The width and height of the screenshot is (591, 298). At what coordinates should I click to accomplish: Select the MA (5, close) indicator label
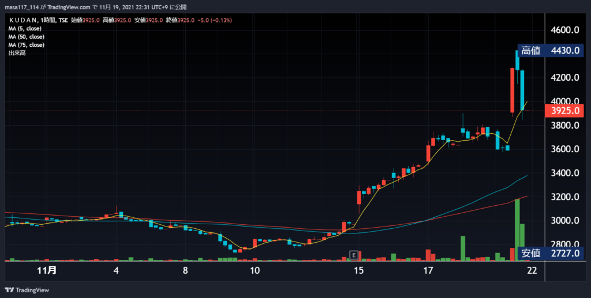point(25,29)
